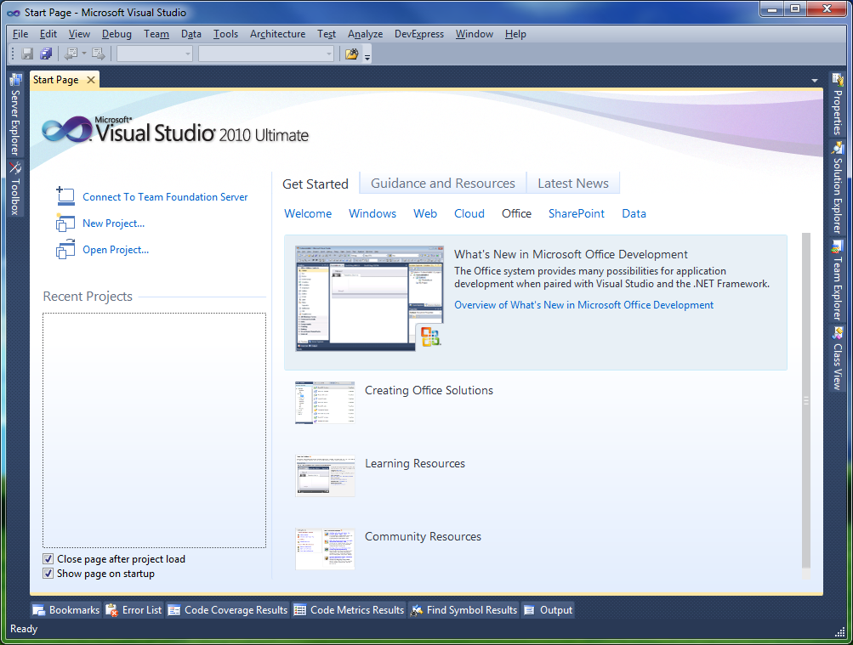Click the Navigate Backward toolbar icon
This screenshot has height=645, width=853.
(71, 54)
